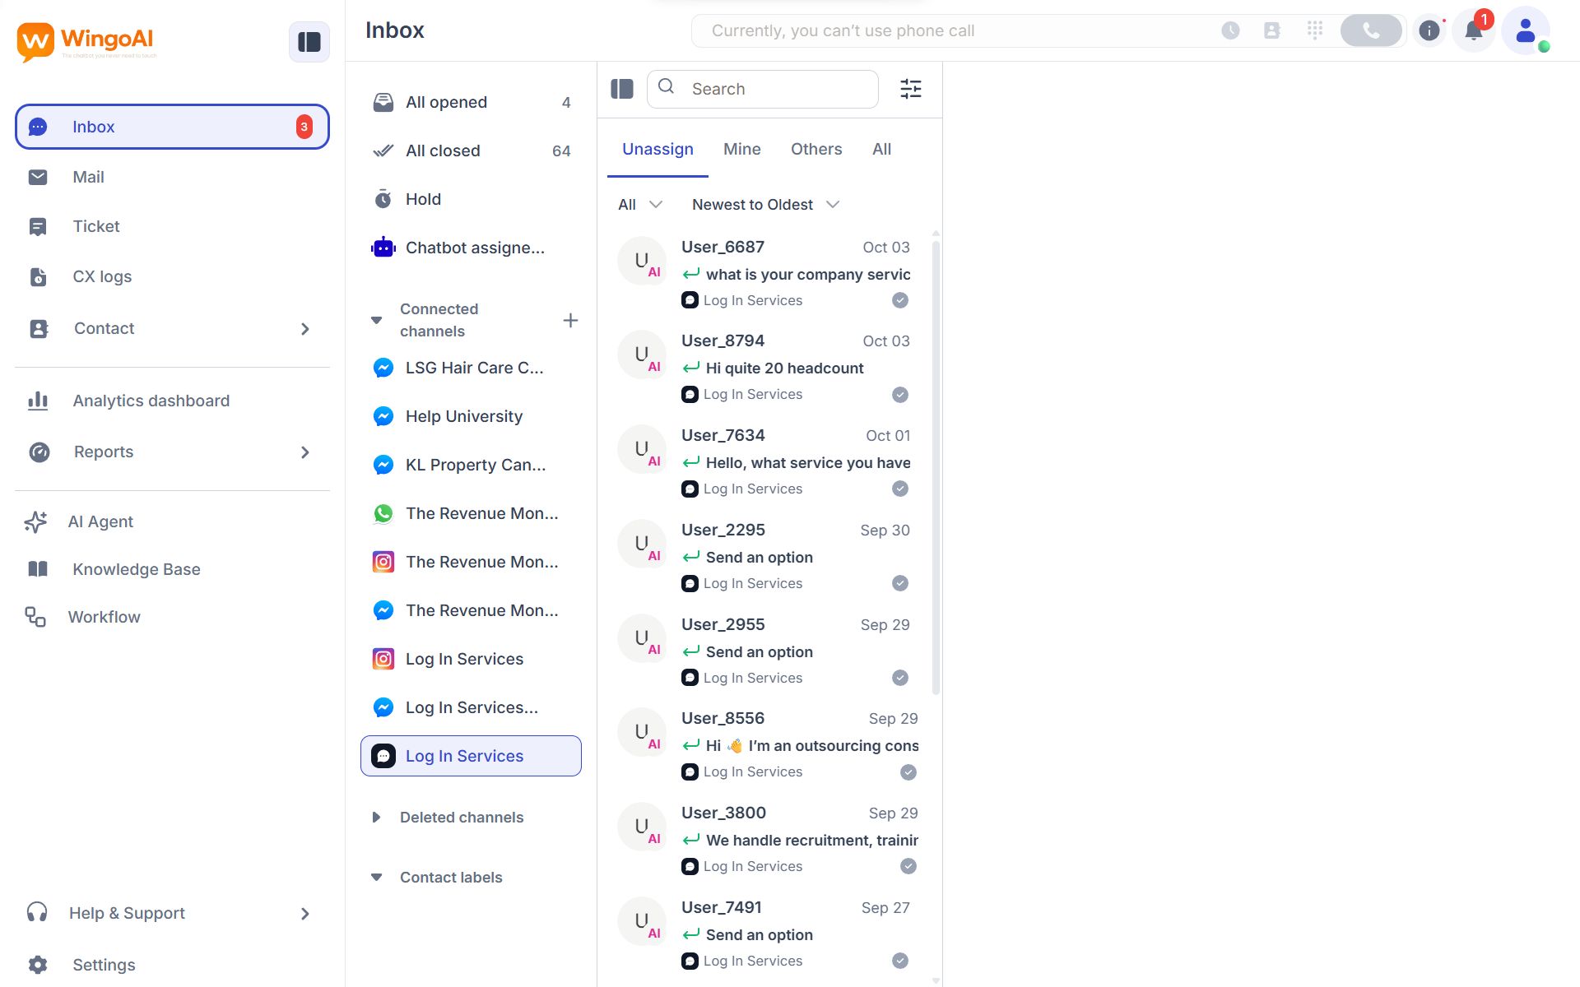1580x987 pixels.
Task: Open Analytics dashboard in sidebar
Action: pos(151,401)
